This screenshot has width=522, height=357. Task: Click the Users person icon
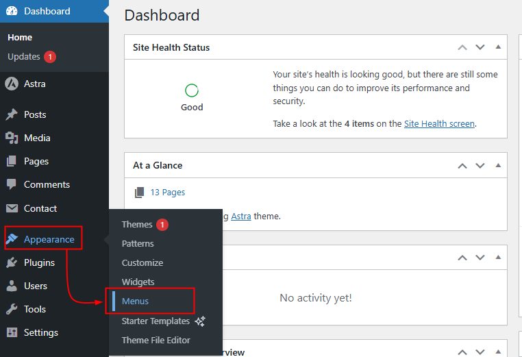click(x=12, y=286)
